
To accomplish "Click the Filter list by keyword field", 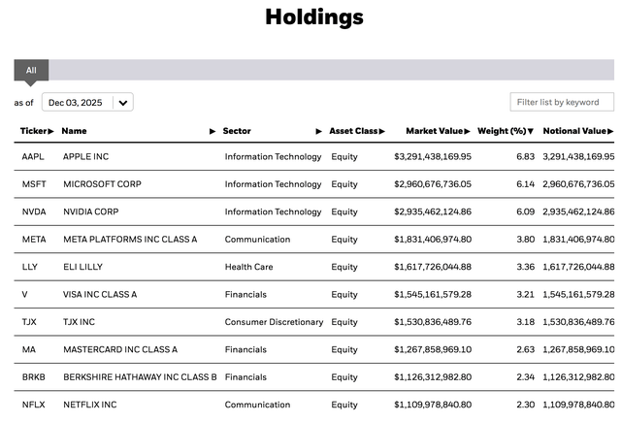I will pyautogui.click(x=562, y=102).
